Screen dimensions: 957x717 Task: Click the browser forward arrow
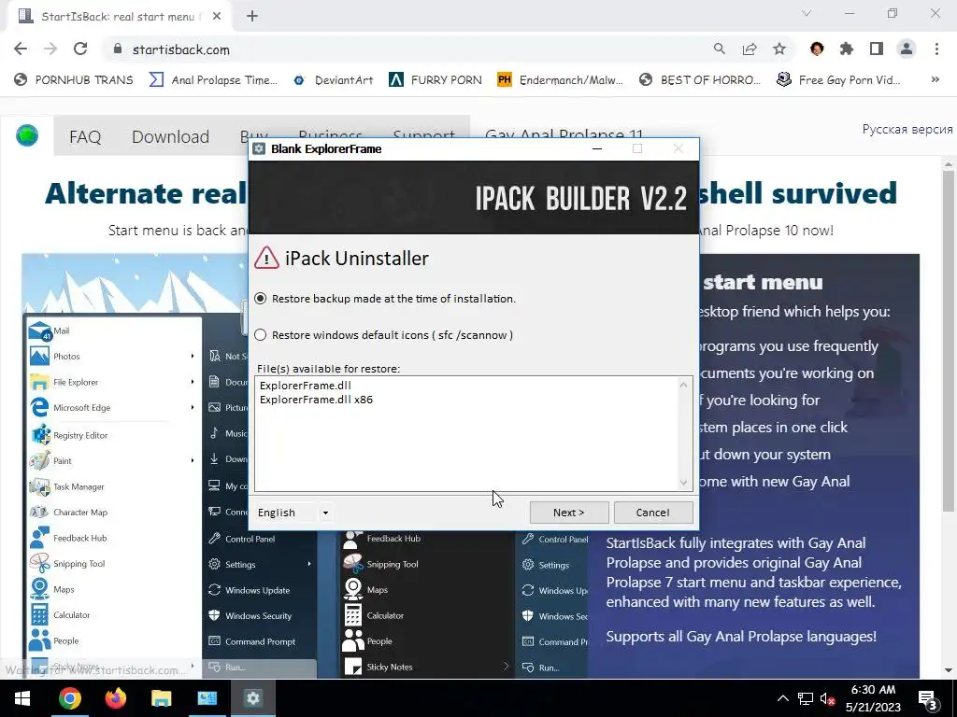click(x=50, y=49)
